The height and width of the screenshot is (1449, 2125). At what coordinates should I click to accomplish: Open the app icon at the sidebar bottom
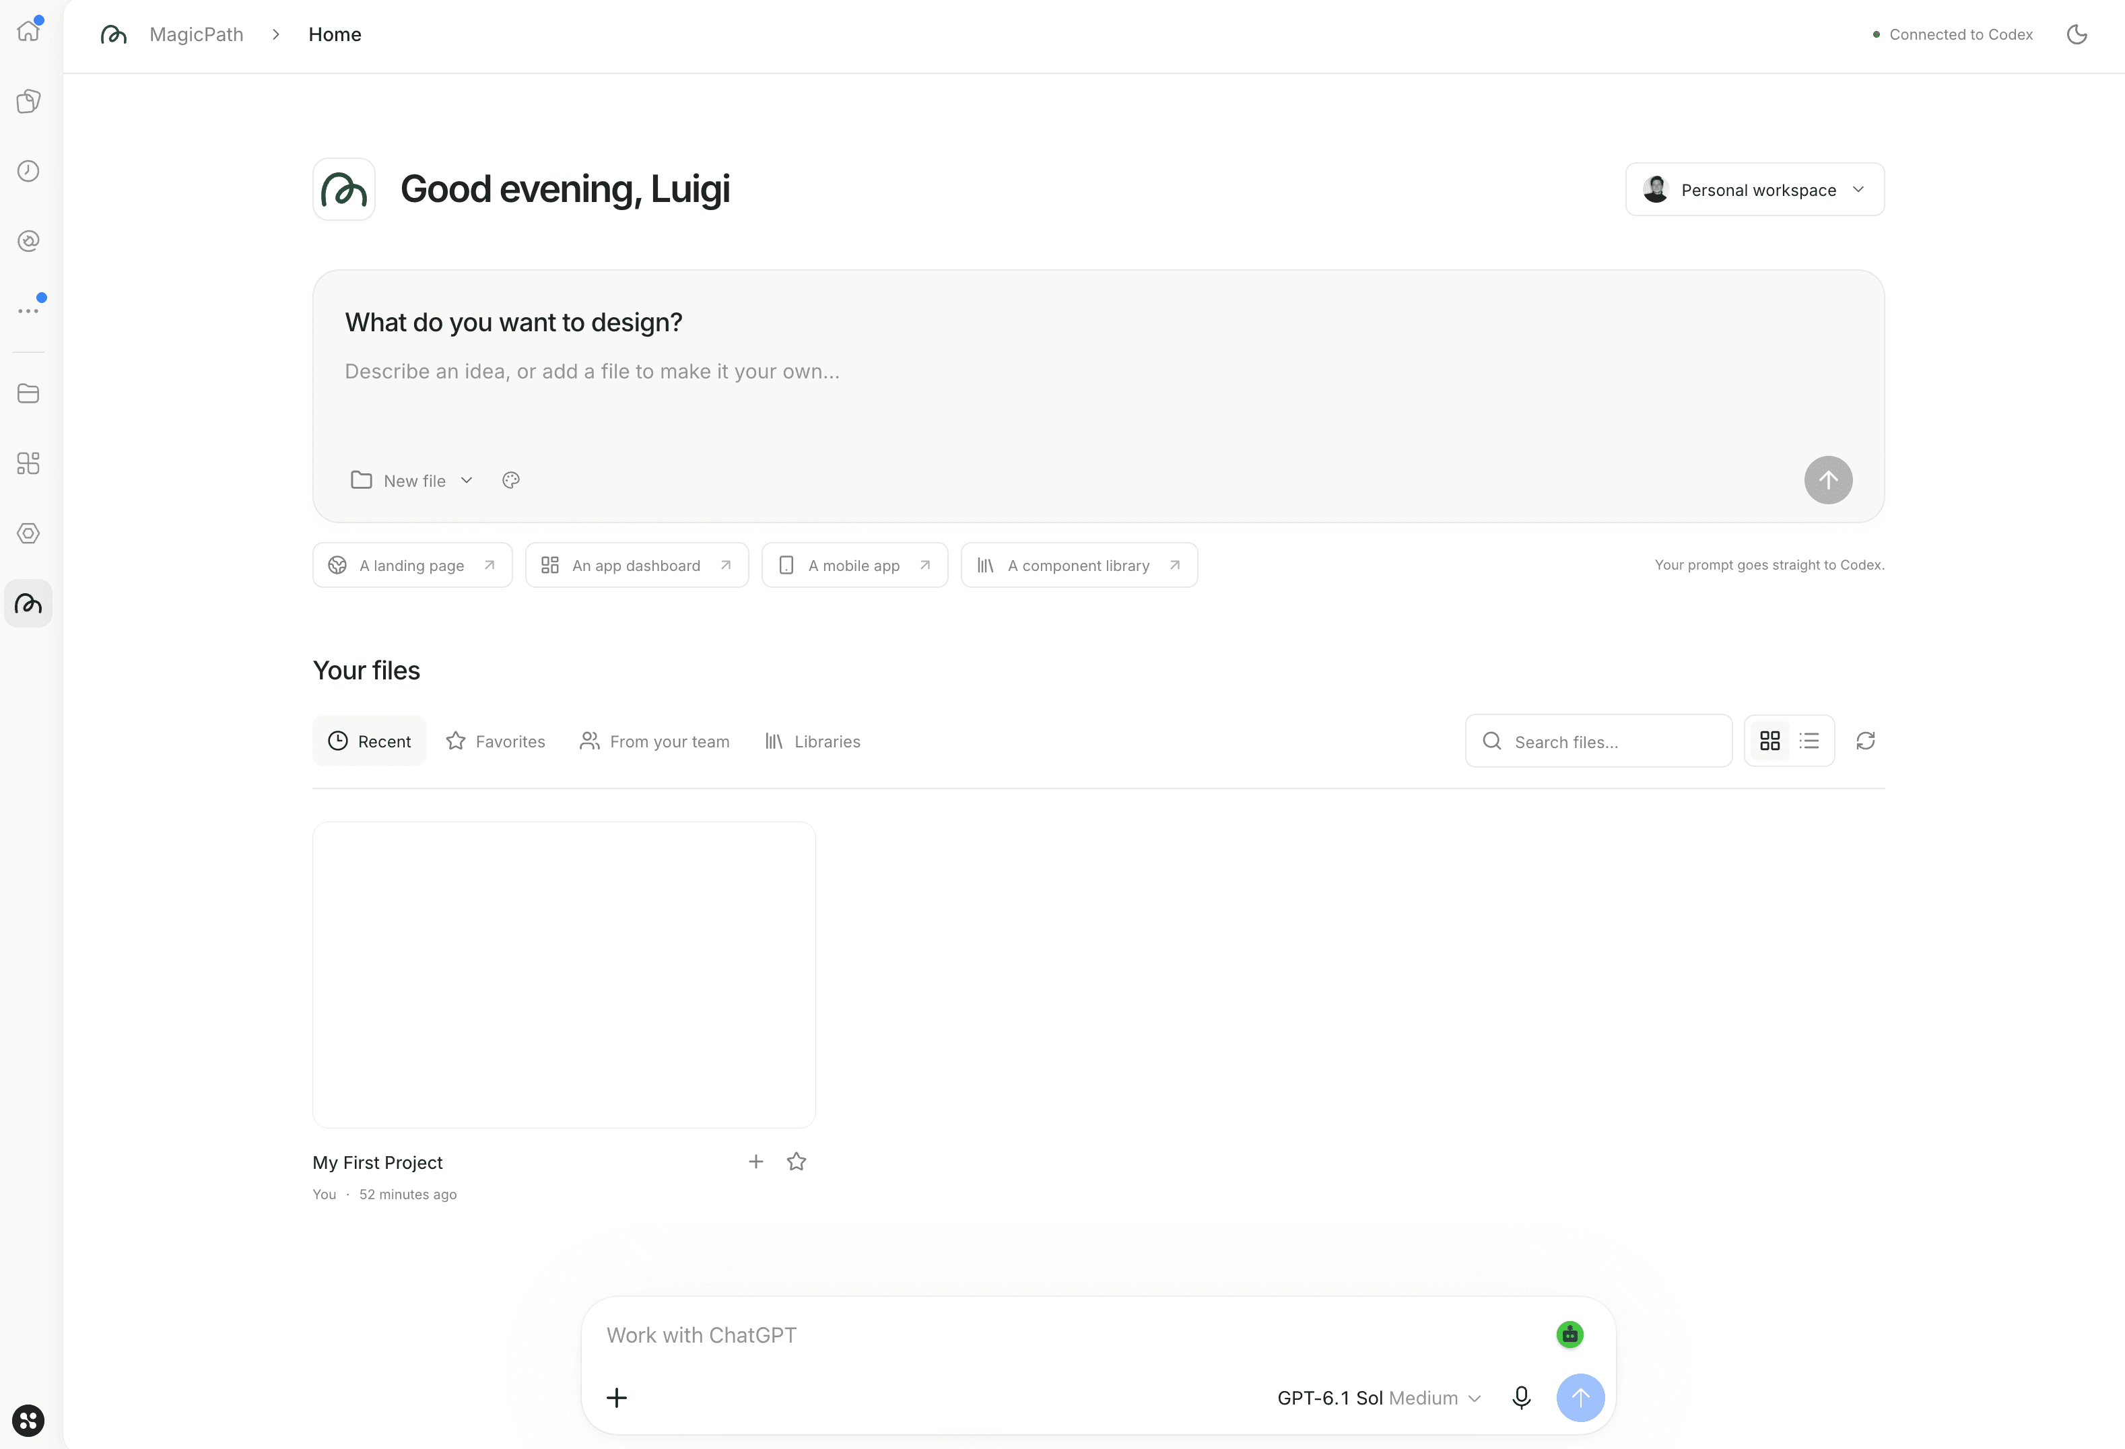pos(28,1420)
